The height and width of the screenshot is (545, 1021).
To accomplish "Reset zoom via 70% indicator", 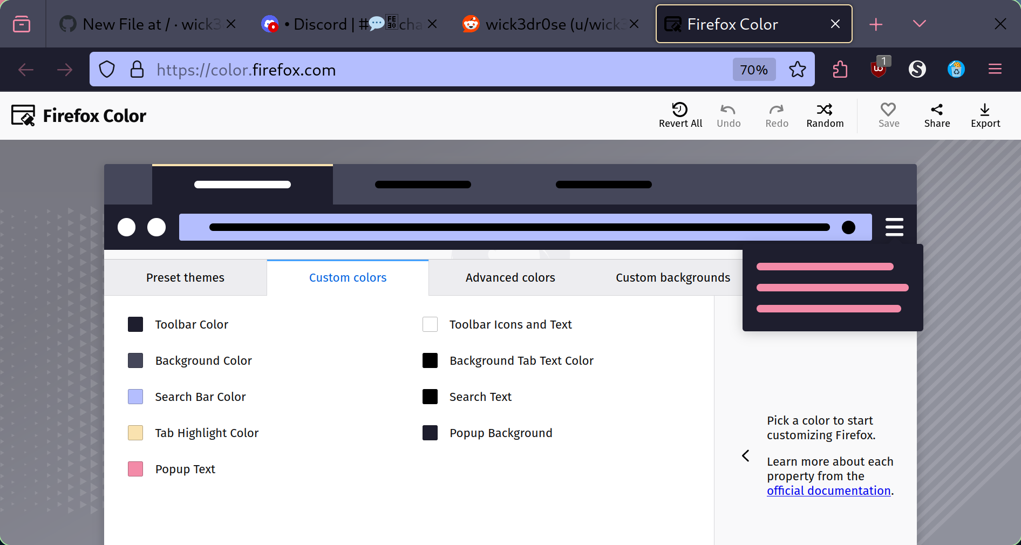I will pyautogui.click(x=754, y=70).
